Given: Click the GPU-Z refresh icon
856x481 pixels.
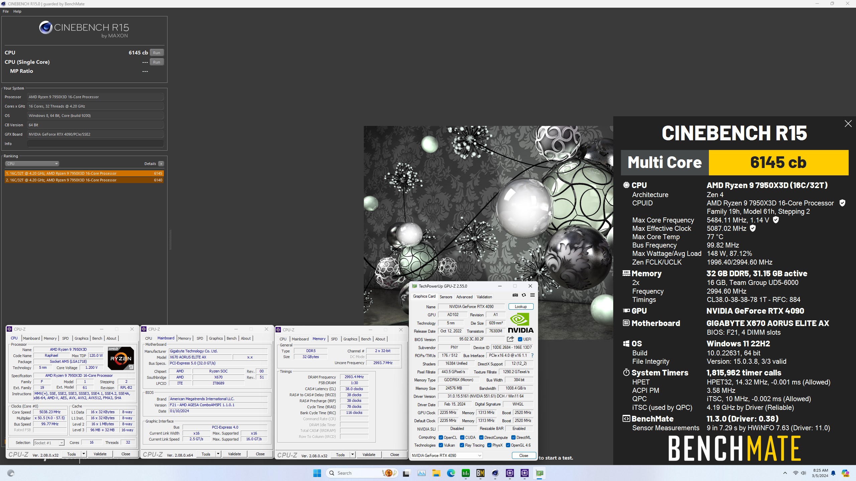Looking at the screenshot, I should click(x=524, y=295).
